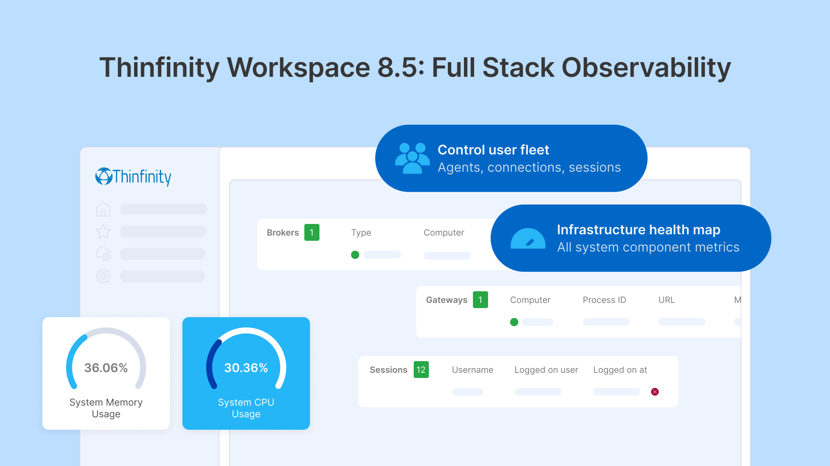Viewport: 830px width, 466px height.
Task: Select the home icon in the sidebar
Action: point(103,209)
